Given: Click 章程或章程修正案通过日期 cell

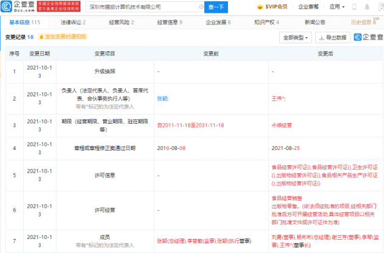Looking at the screenshot, I should click(x=105, y=148).
